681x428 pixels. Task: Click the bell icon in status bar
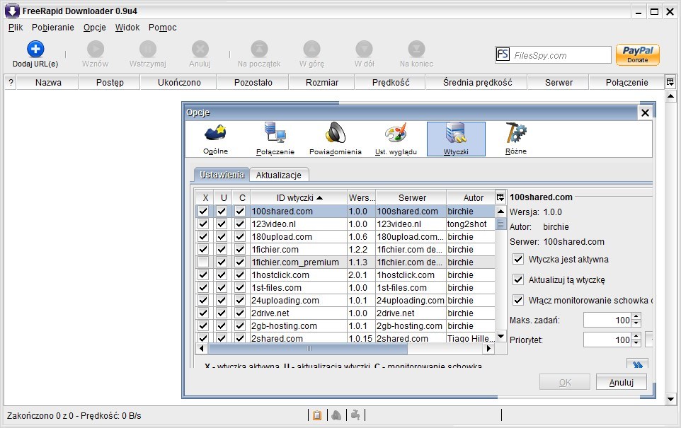(x=336, y=415)
